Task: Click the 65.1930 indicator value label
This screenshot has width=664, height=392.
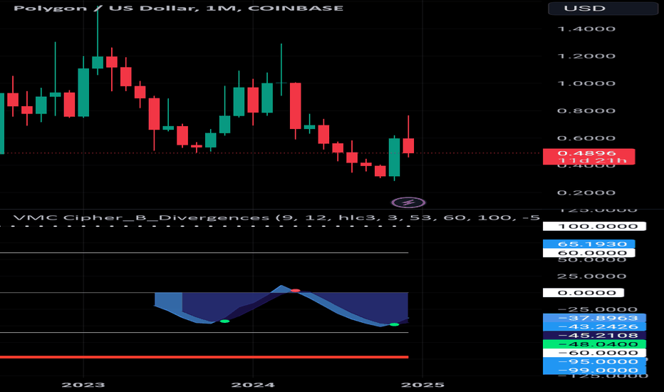Action: (588, 244)
